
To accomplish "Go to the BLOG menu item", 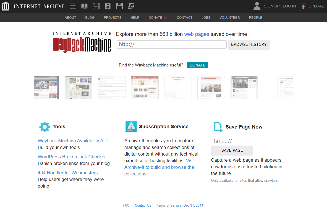I will click(x=90, y=18).
